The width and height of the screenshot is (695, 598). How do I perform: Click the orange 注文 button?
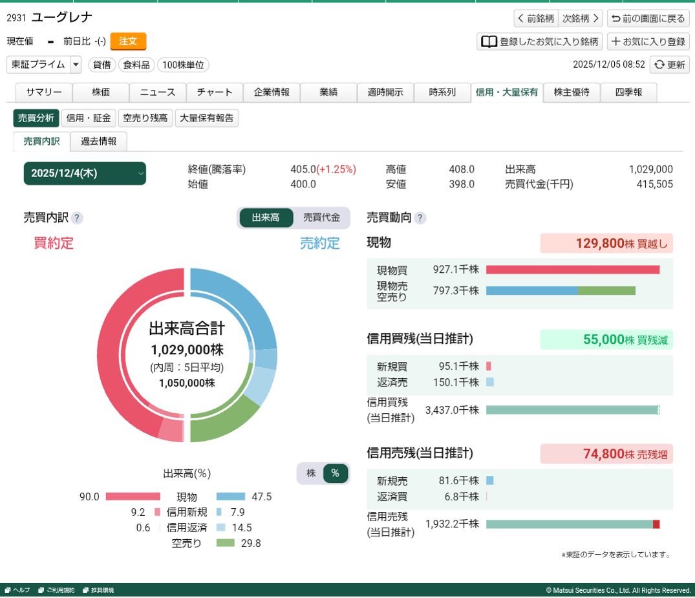click(x=128, y=41)
